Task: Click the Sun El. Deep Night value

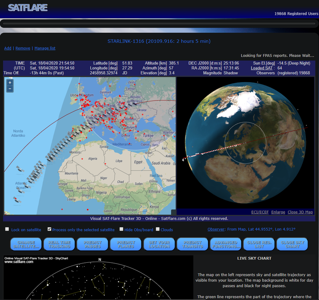Action: (294, 63)
